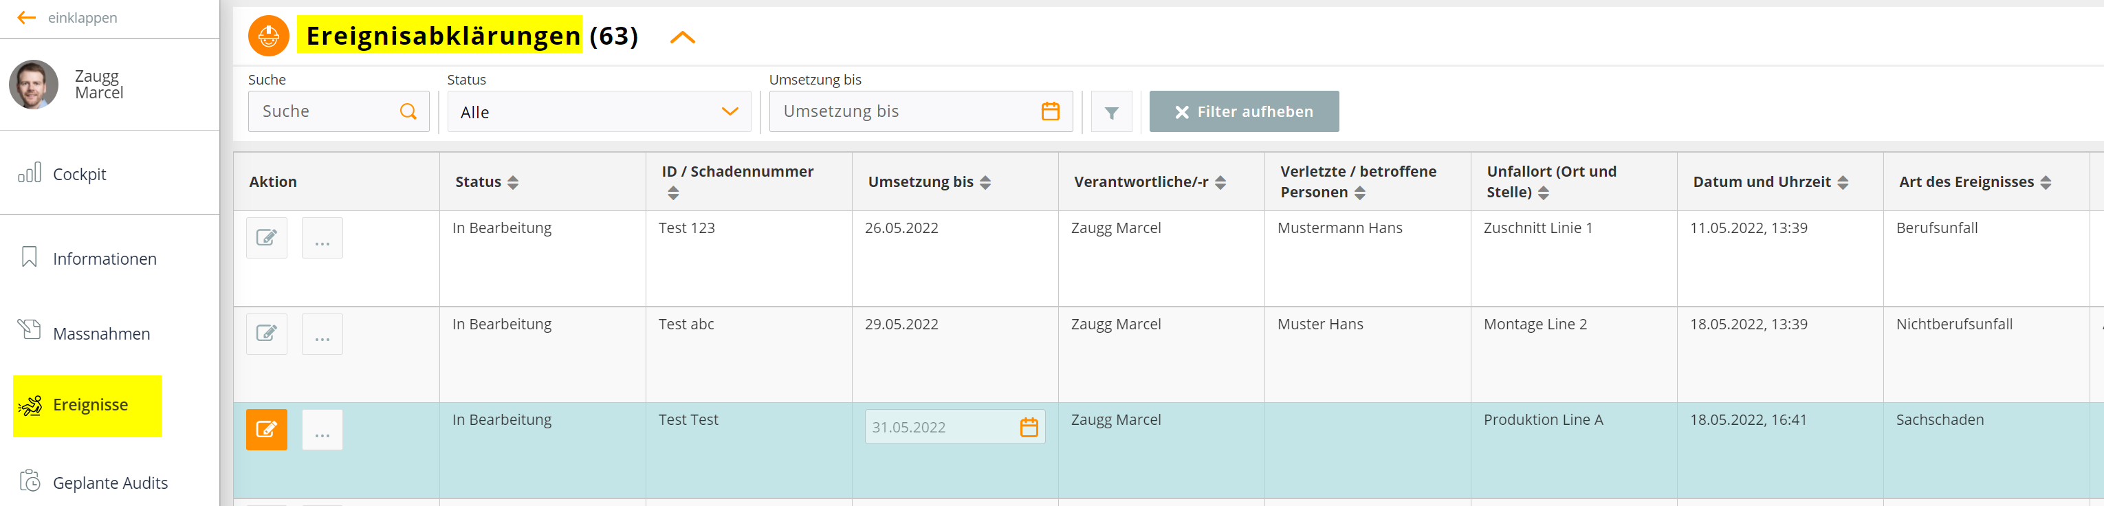Screen dimensions: 2104x506
Task: Open Massnahmen in sidebar menu
Action: [101, 334]
